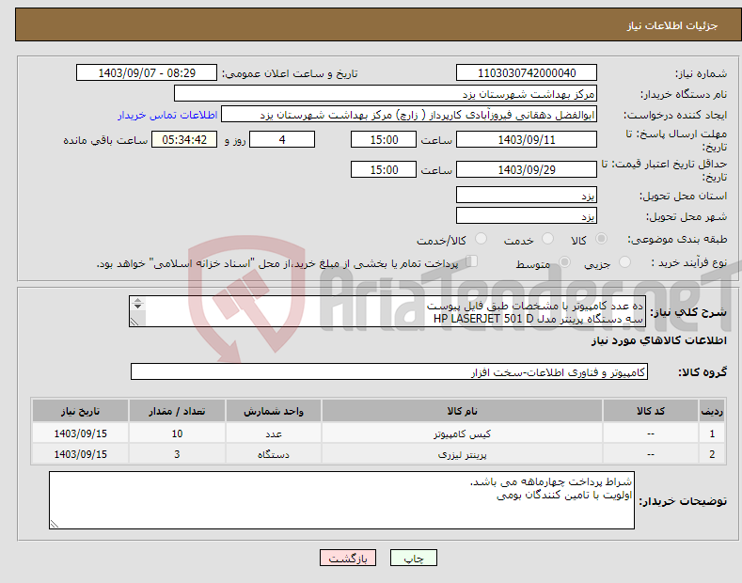Open اطلاعات تماس خریدار link
This screenshot has height=583, width=742.
click(x=167, y=115)
